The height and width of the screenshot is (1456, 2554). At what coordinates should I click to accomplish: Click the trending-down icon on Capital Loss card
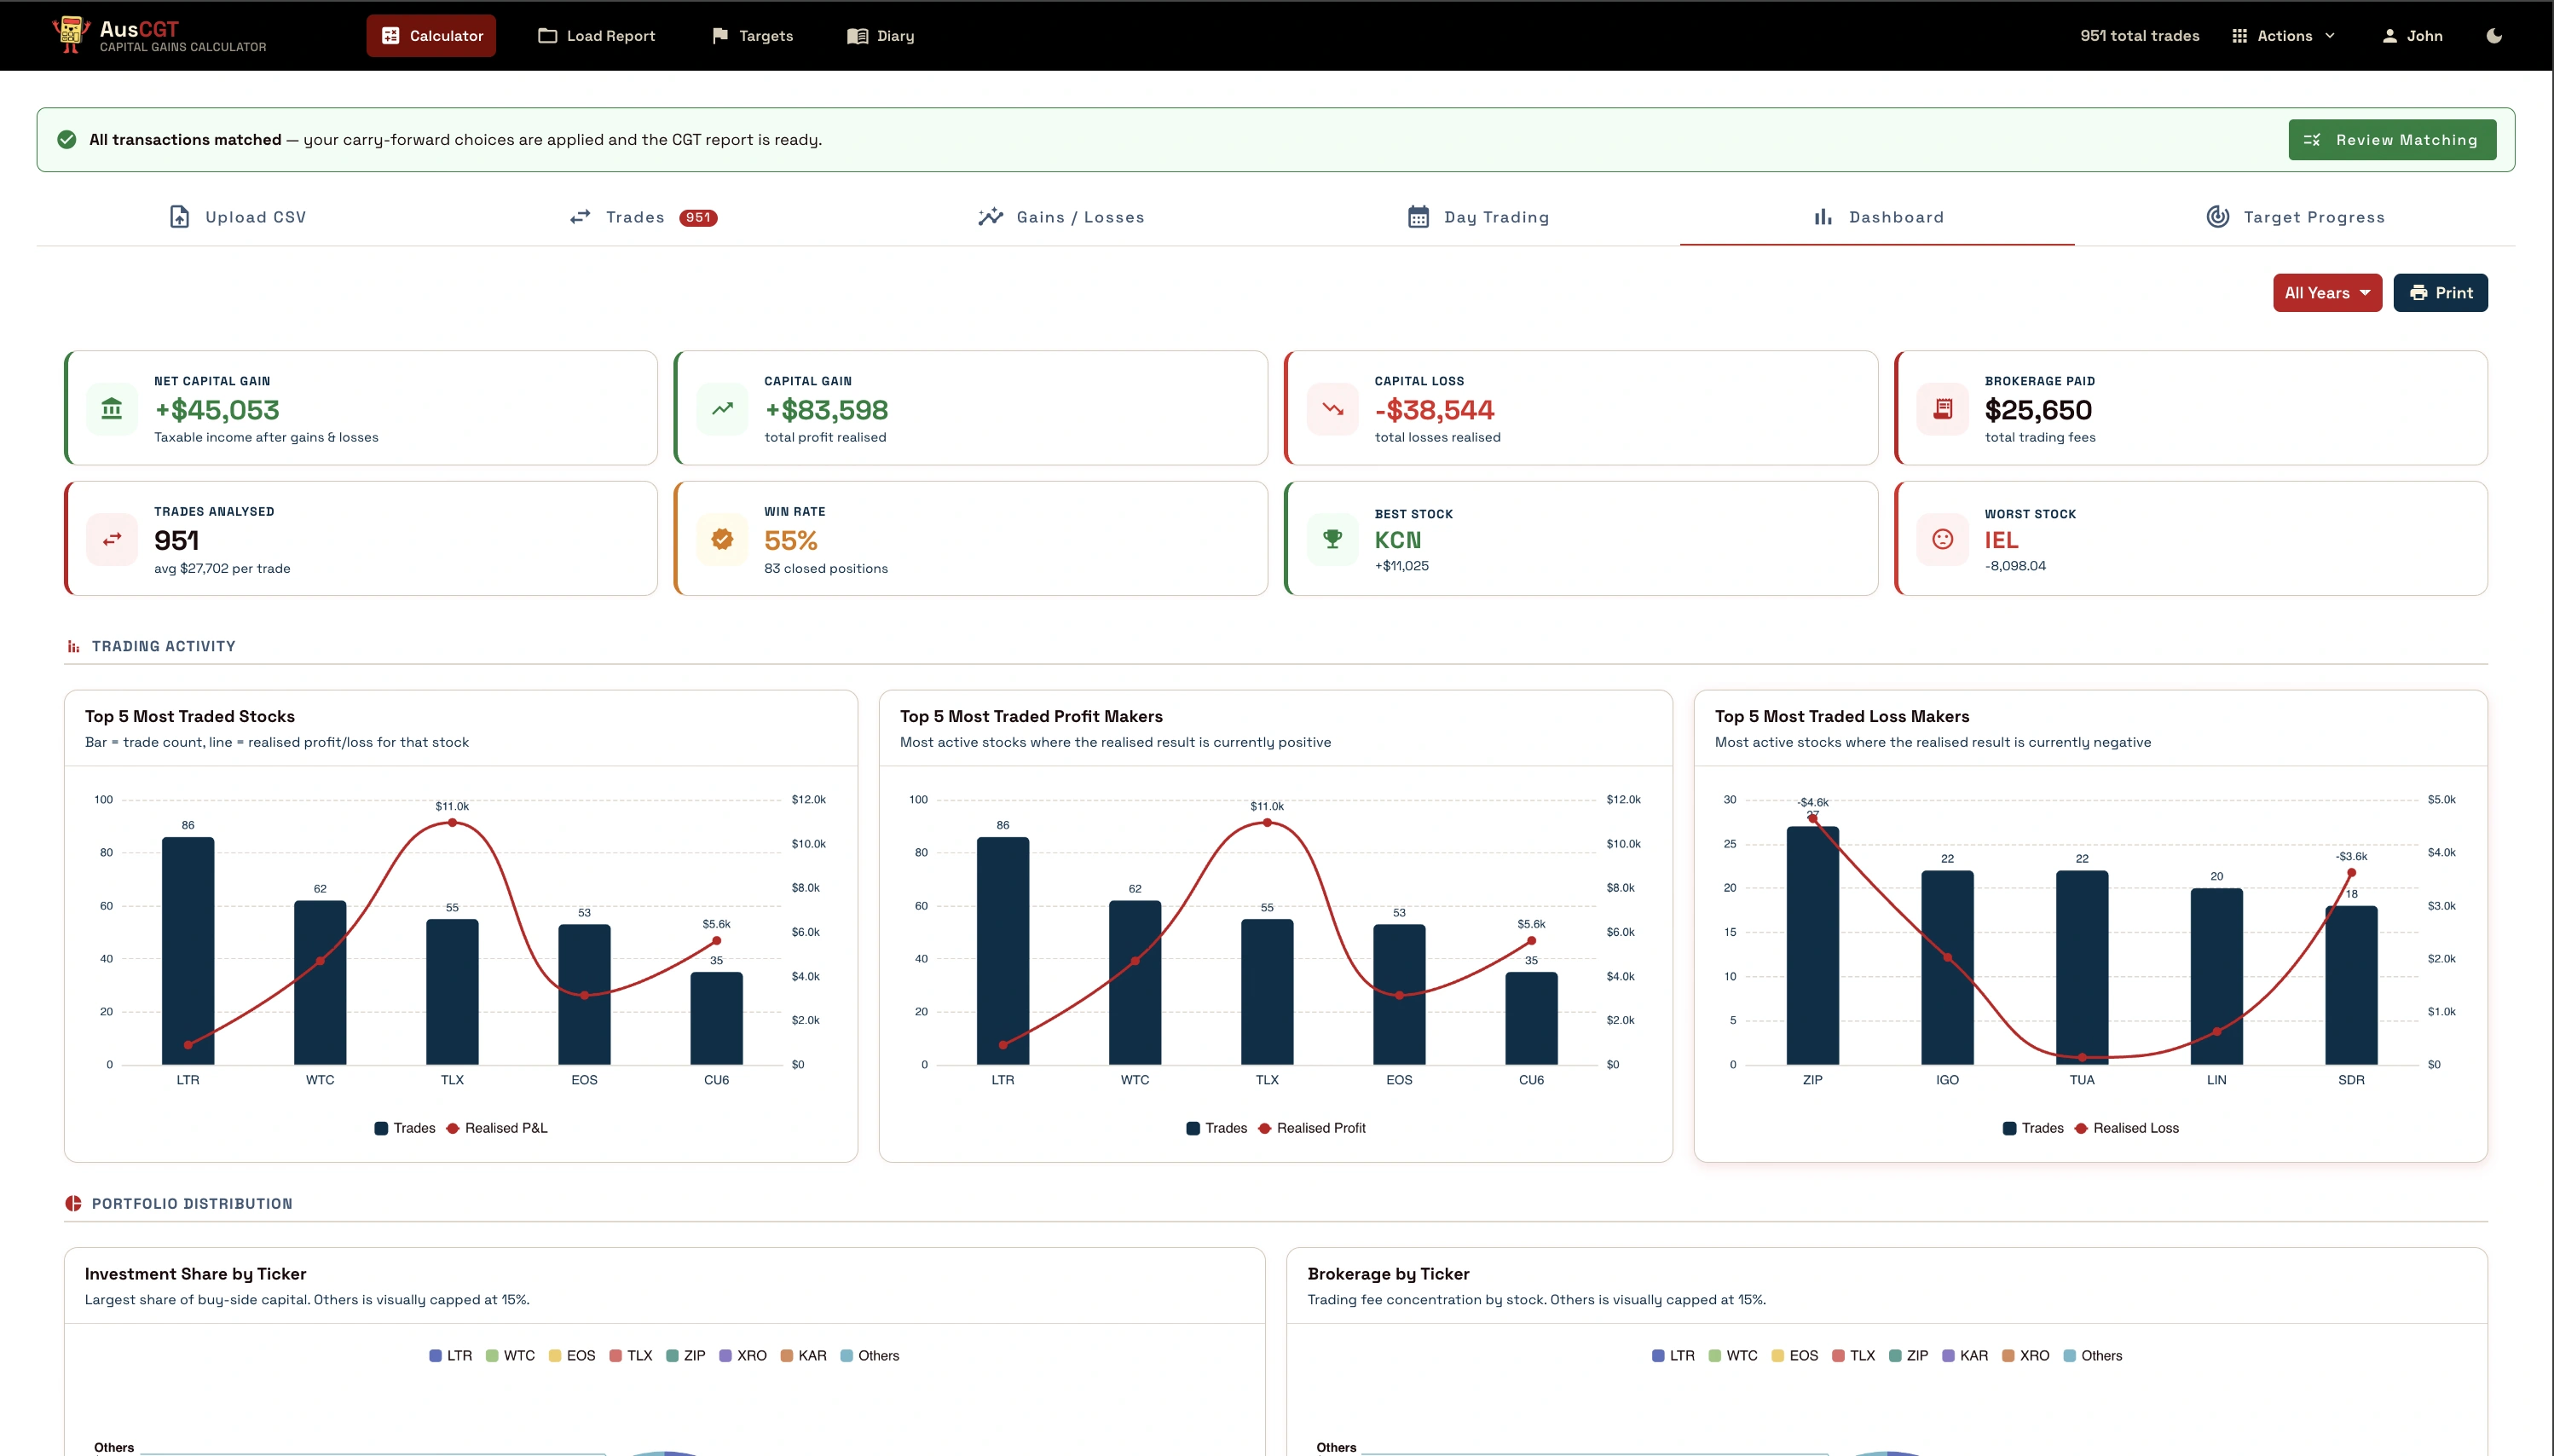1333,409
